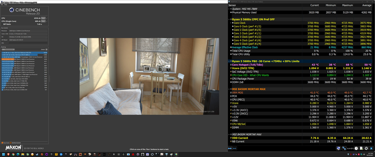This screenshot has width=375, height=157.
Task: Collapse first MSI B450M MORTAR MAX group
Action: [x=229, y=89]
